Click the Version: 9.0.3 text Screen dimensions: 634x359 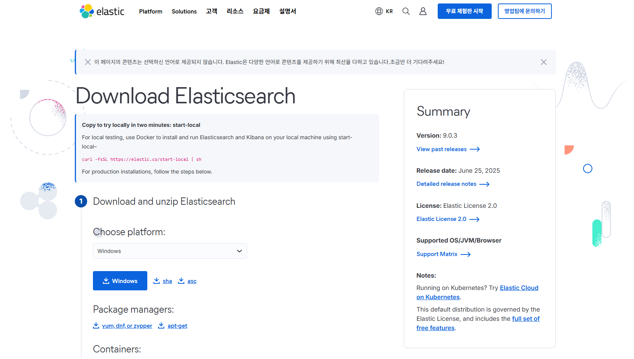coord(437,135)
